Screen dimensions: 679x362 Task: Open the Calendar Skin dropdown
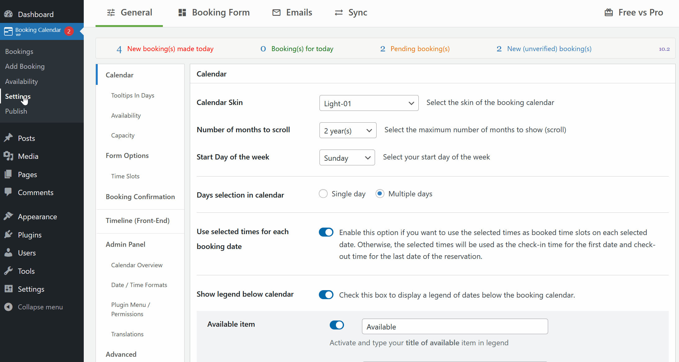click(x=369, y=103)
